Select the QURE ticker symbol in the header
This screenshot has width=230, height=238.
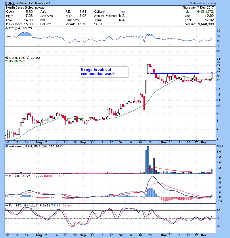[x=10, y=3]
